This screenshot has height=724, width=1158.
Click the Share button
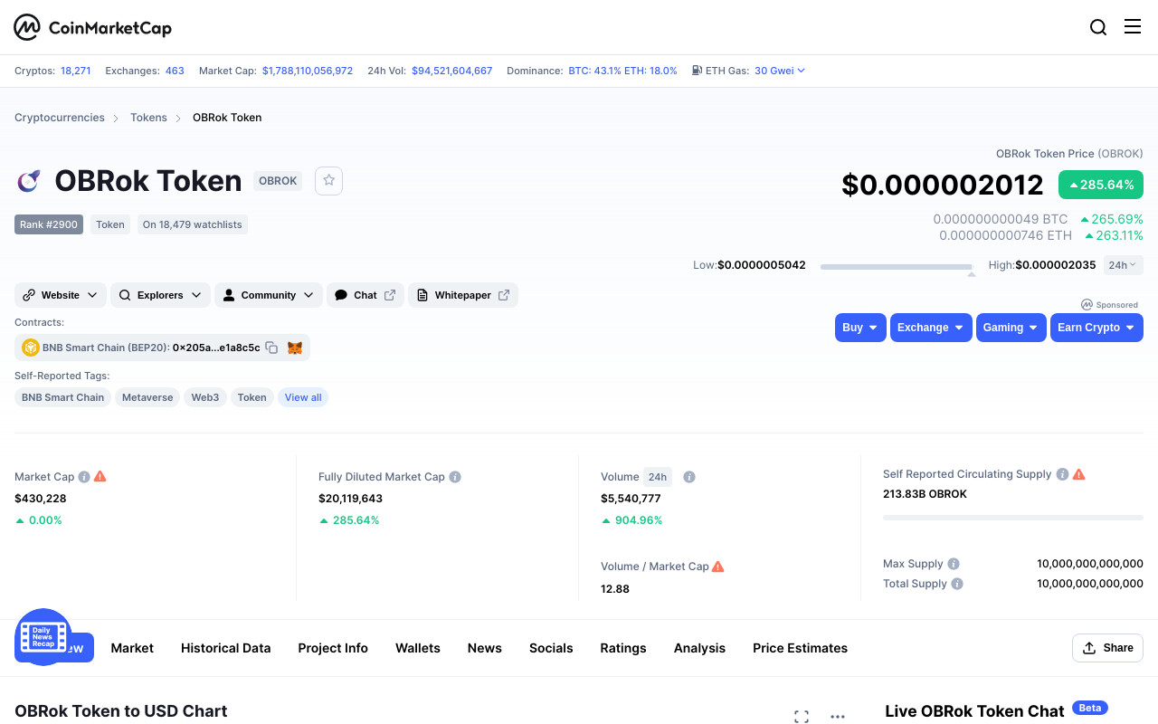pos(1108,648)
